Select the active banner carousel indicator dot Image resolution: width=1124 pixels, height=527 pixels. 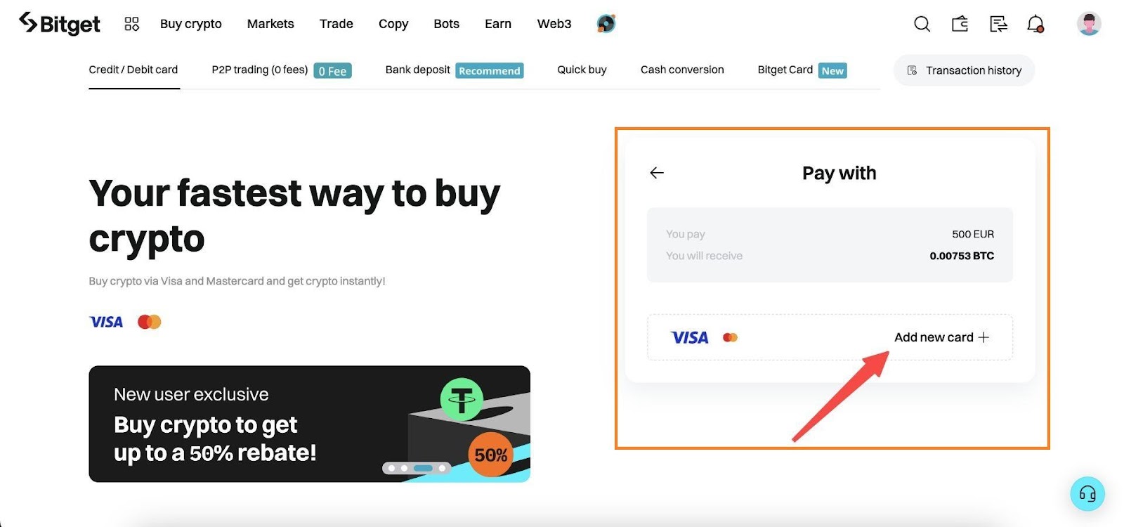pyautogui.click(x=423, y=468)
